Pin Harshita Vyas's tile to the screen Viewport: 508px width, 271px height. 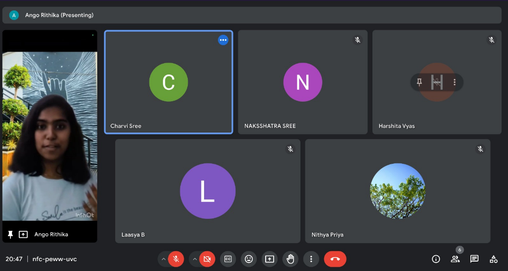point(420,82)
